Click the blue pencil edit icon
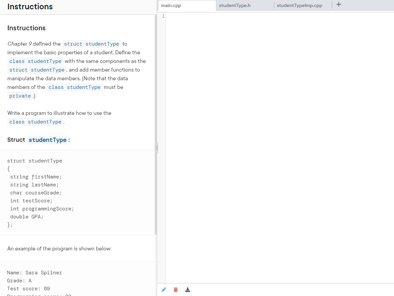This screenshot has width=394, height=296. tap(164, 290)
